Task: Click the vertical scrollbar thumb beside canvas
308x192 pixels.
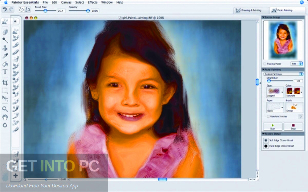Action: pos(257,82)
